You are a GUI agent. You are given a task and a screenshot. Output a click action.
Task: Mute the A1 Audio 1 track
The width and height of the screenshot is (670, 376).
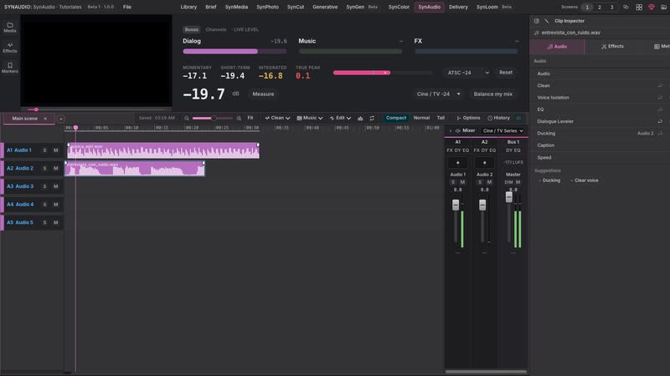(55, 150)
